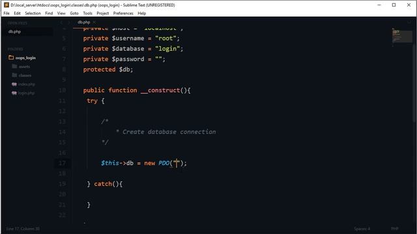417x234 pixels.
Task: Click the index.php file icon
Action: 14,84
